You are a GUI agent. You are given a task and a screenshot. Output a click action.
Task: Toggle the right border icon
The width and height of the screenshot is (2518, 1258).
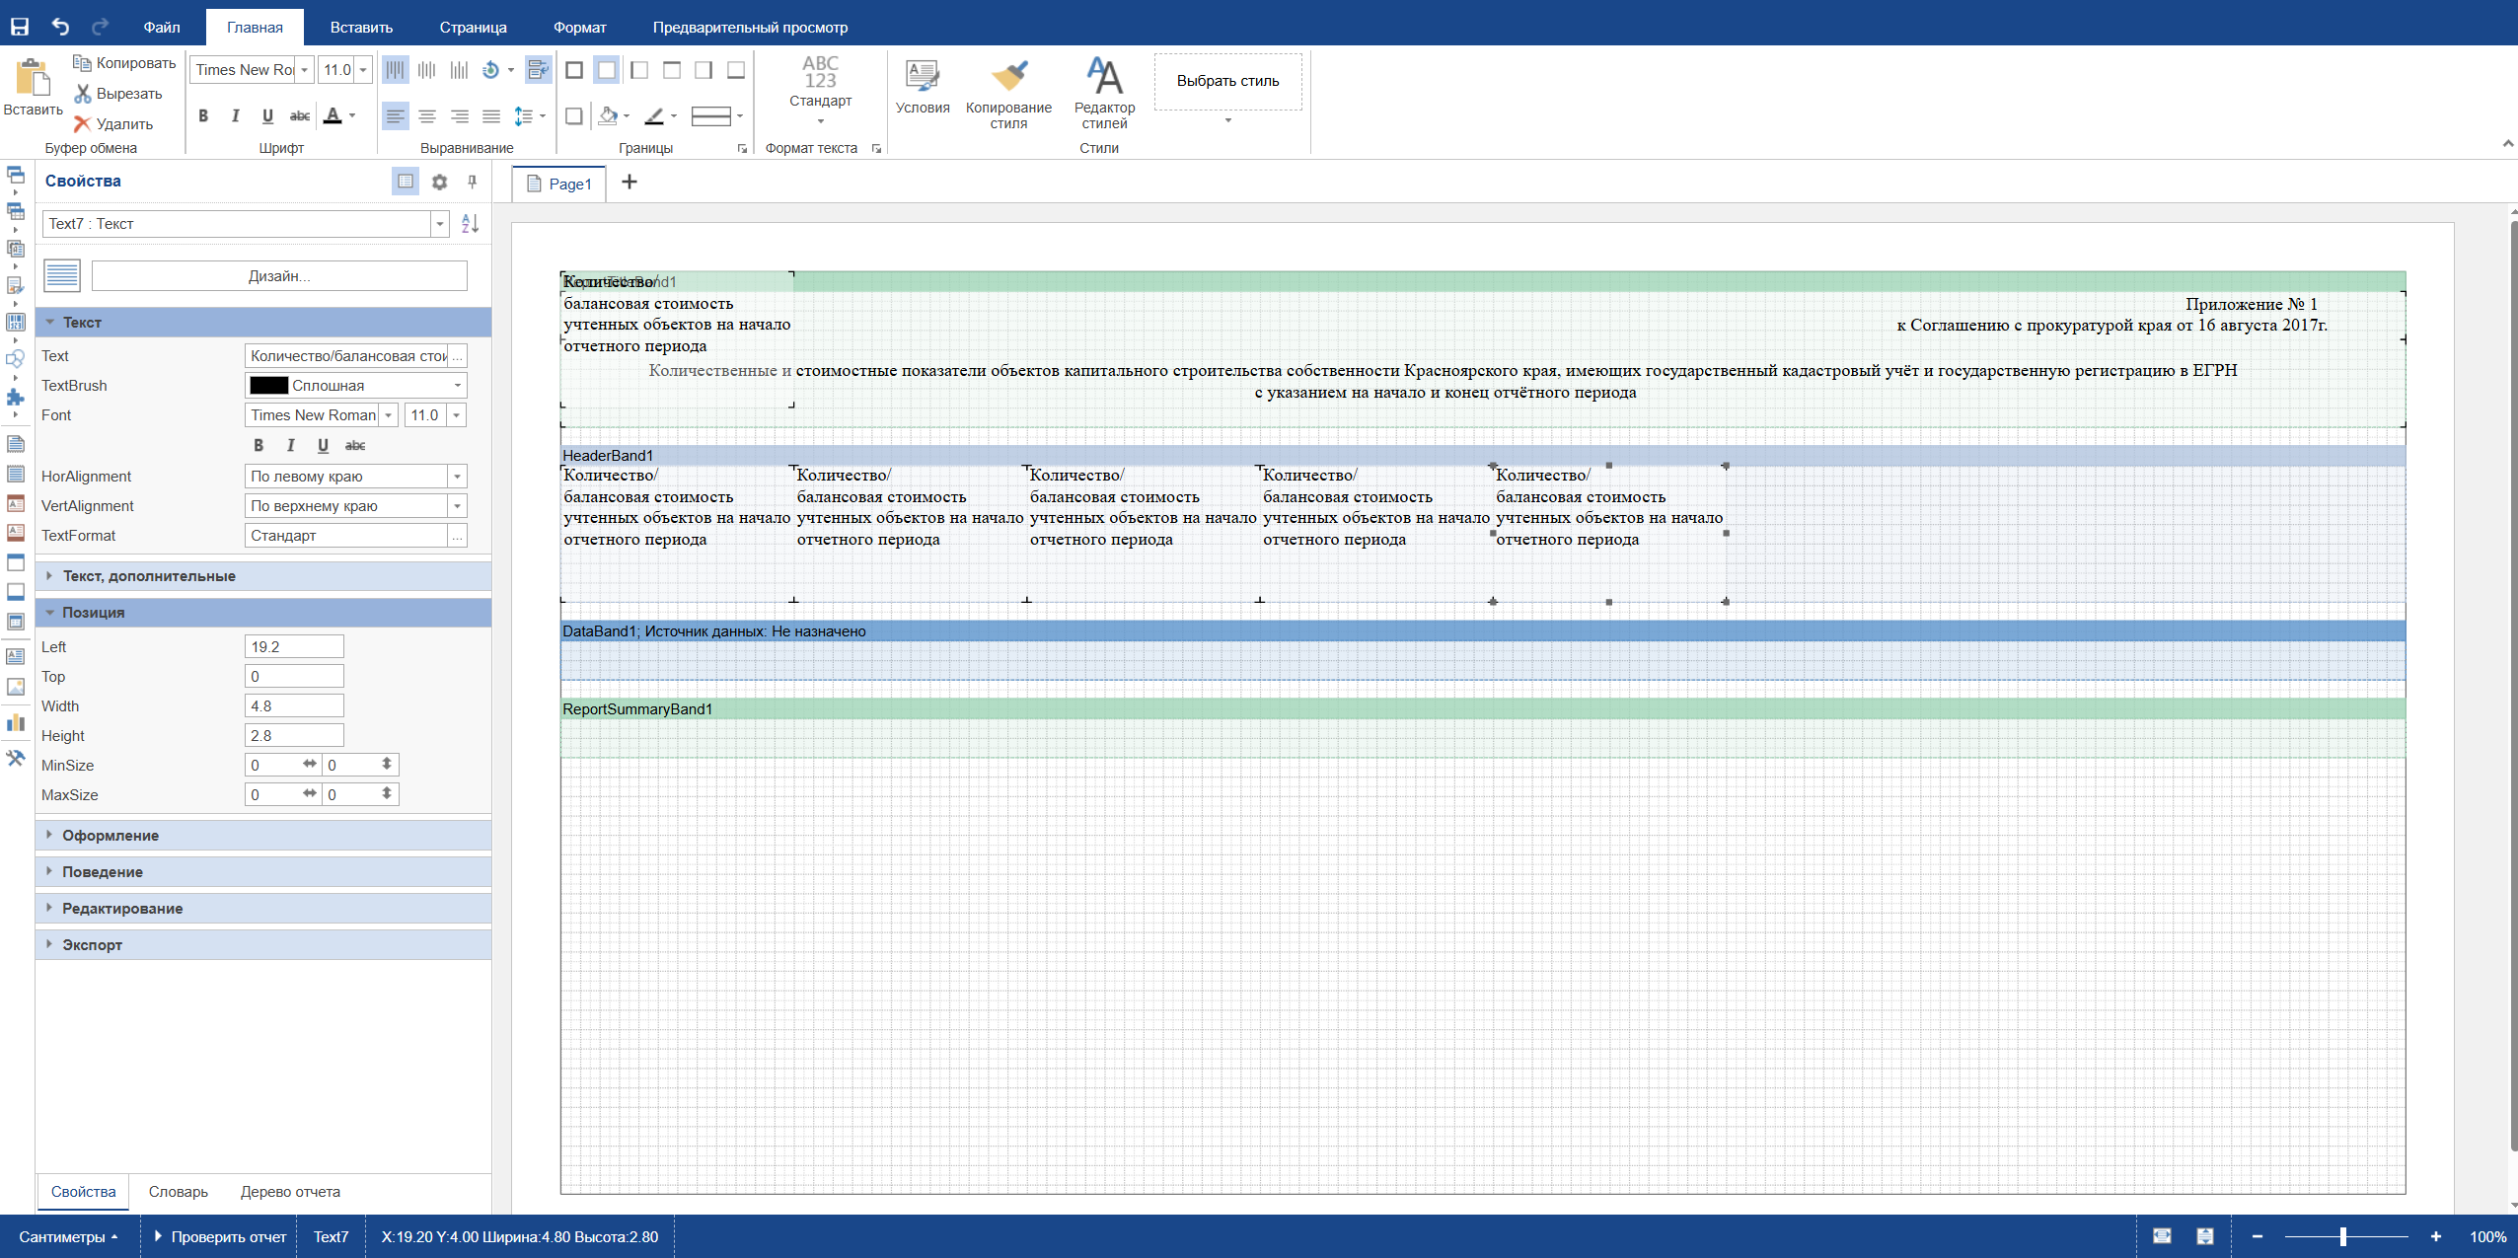pos(704,70)
